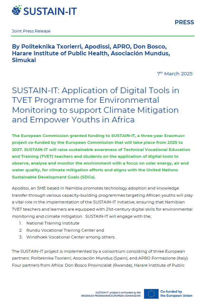Click list item 'Windhoek Vocational Center among others.'
Screen dimensions: 221x302
point(71,237)
